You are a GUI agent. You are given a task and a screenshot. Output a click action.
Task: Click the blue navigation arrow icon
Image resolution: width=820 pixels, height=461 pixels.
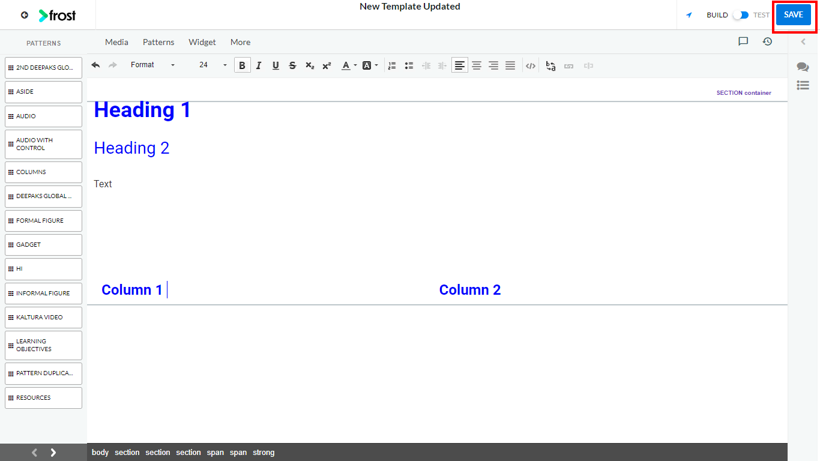689,15
